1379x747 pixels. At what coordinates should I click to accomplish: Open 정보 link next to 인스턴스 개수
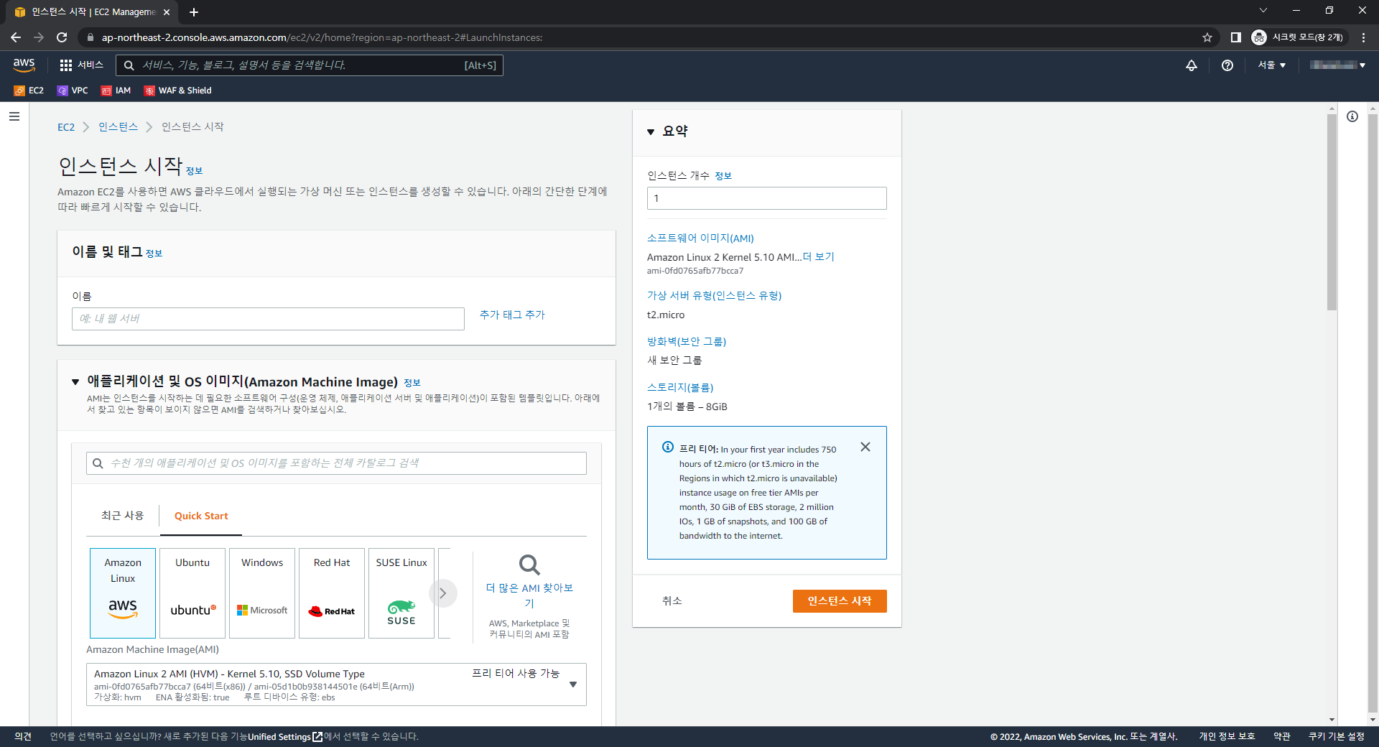click(723, 176)
